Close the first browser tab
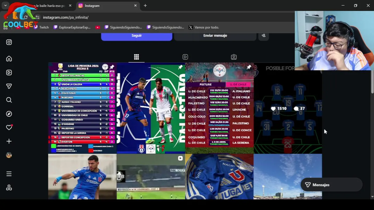This screenshot has width=374, height=210. [70, 6]
